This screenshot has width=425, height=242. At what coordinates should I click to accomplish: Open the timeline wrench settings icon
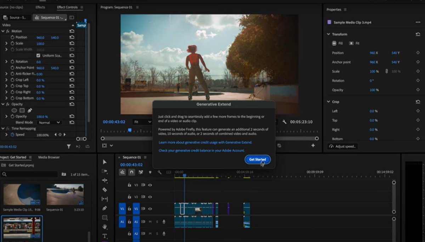159,172
